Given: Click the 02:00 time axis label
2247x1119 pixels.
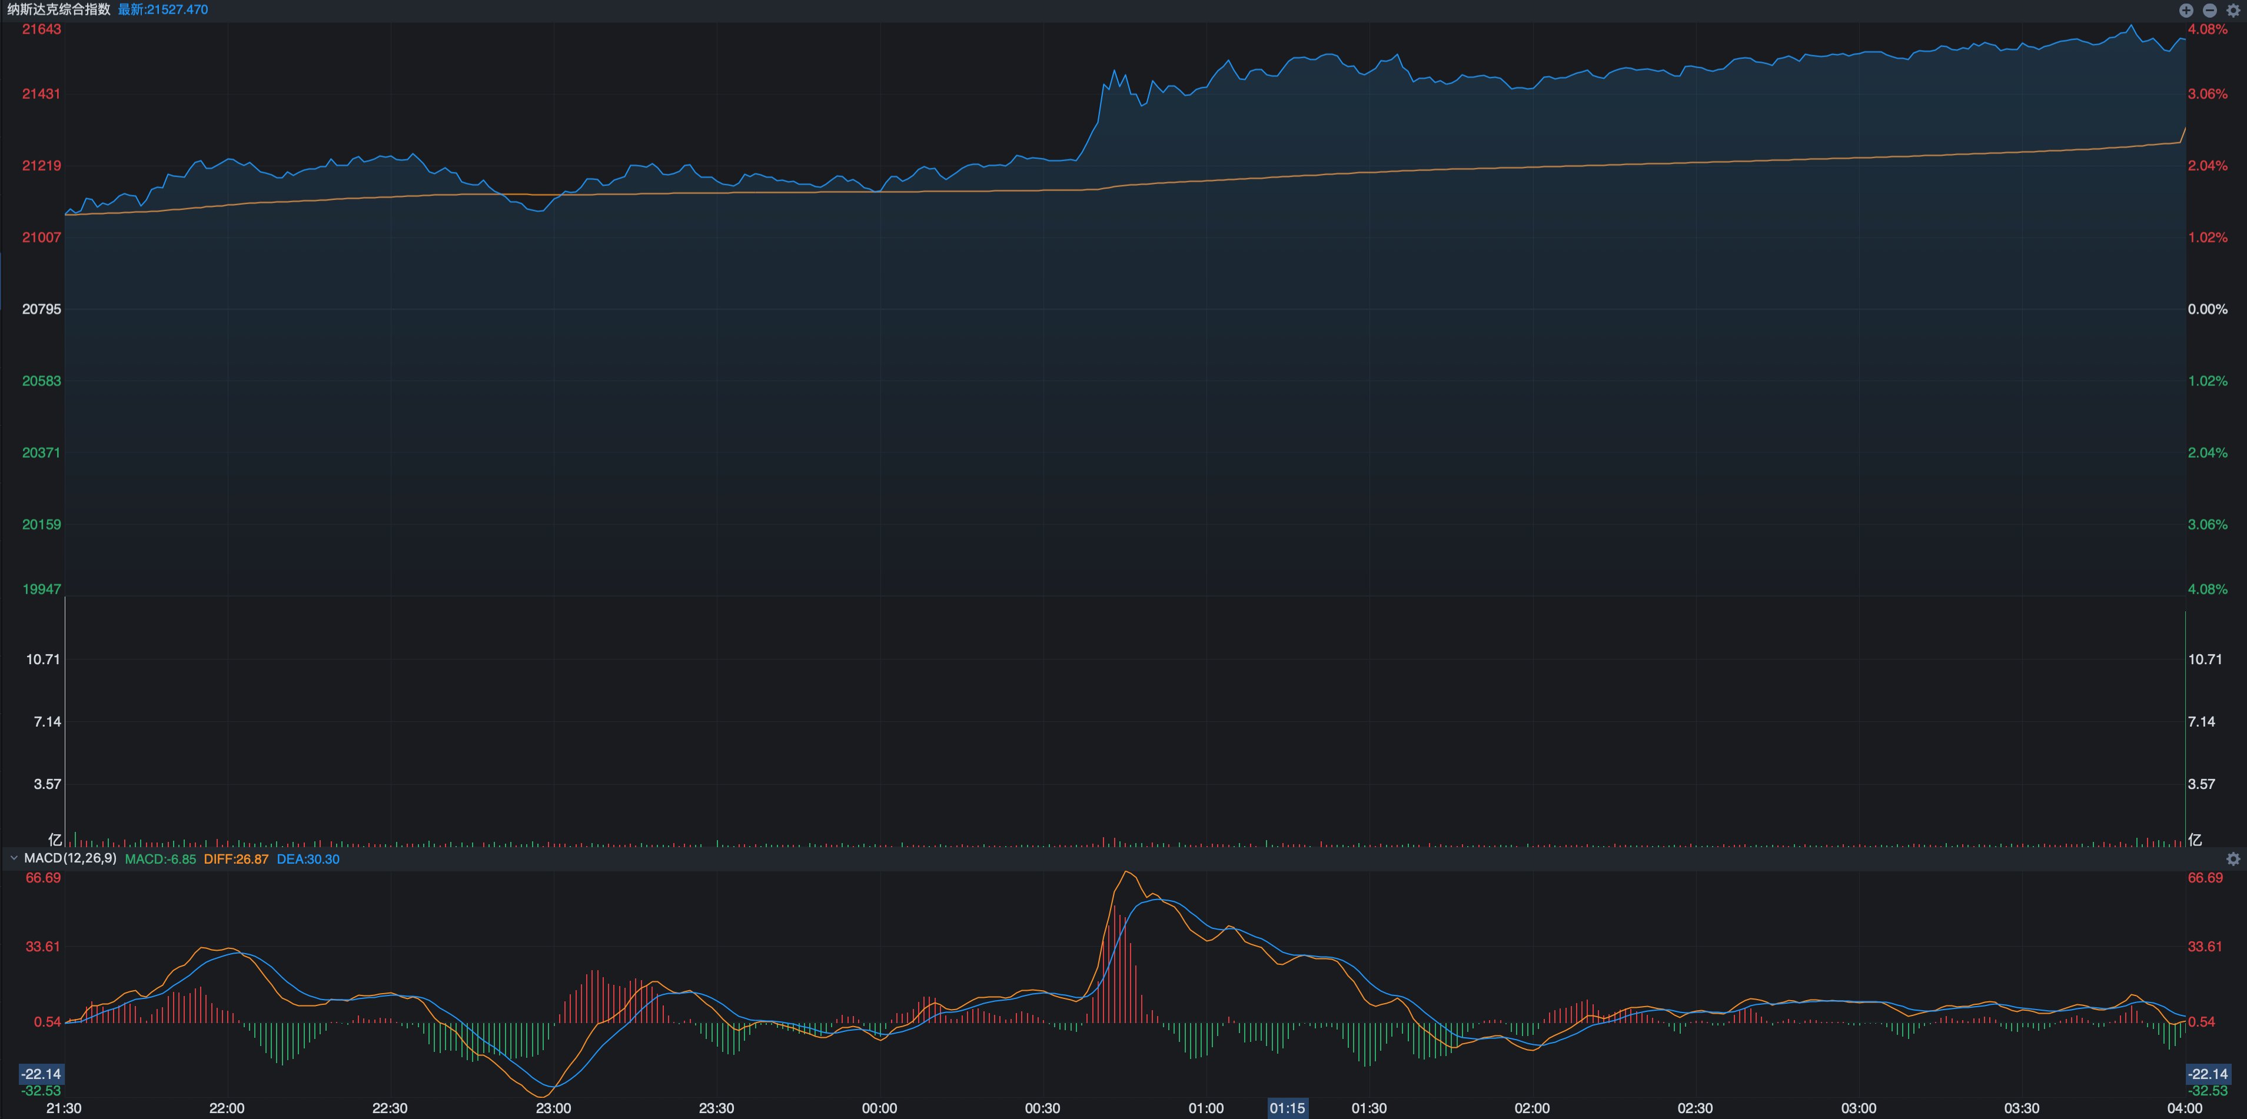Looking at the screenshot, I should (x=1532, y=1108).
